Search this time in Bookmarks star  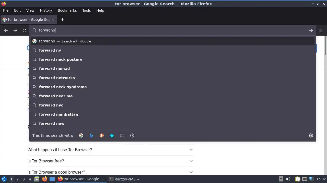112,135
